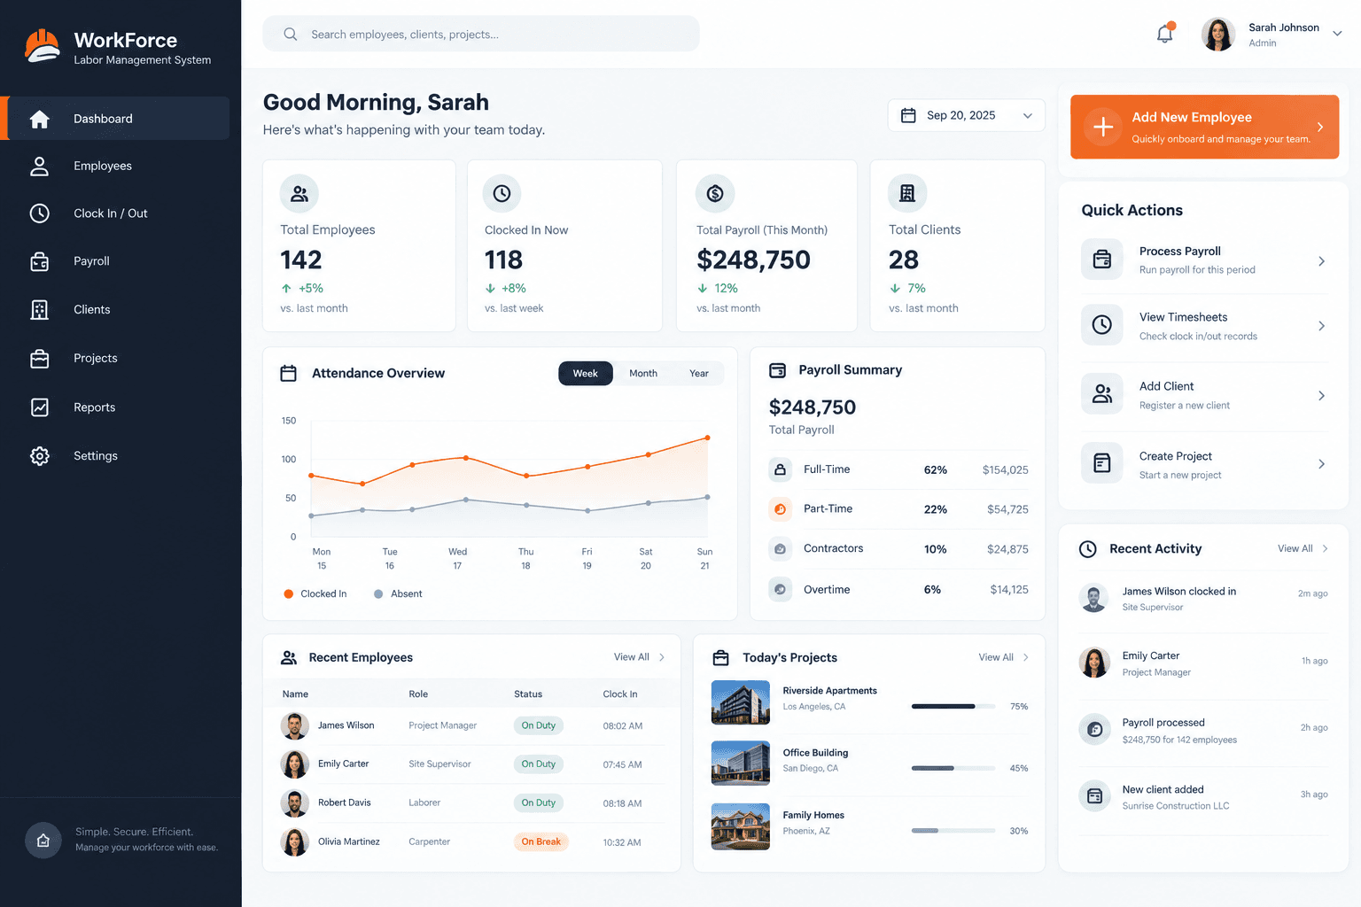Click the Add New Employee button
This screenshot has width=1361, height=907.
tap(1204, 127)
